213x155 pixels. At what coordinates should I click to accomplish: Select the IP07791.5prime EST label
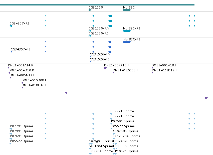pyautogui.click(x=122, y=111)
